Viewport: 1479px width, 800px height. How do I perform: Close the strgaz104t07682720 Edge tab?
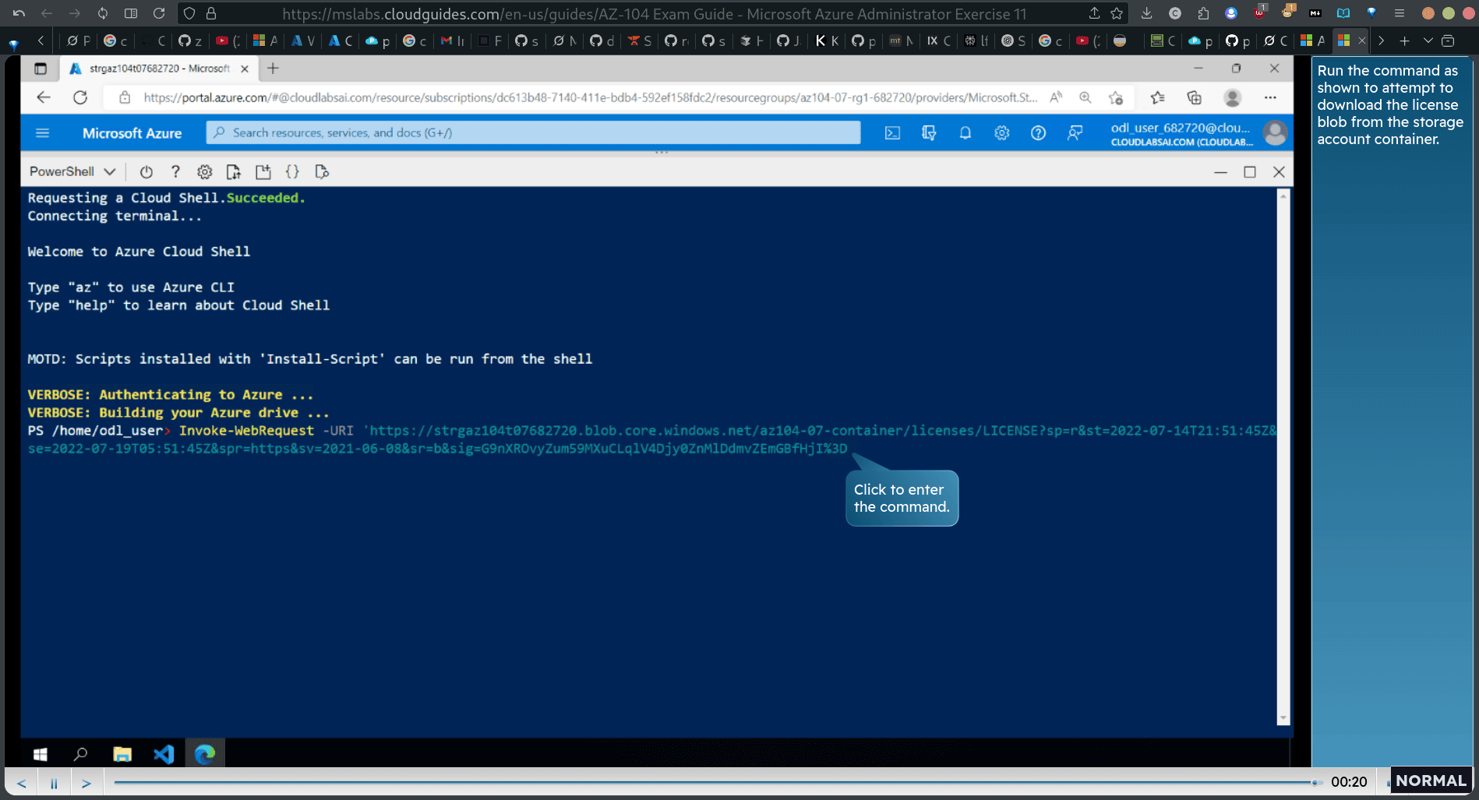coord(245,69)
